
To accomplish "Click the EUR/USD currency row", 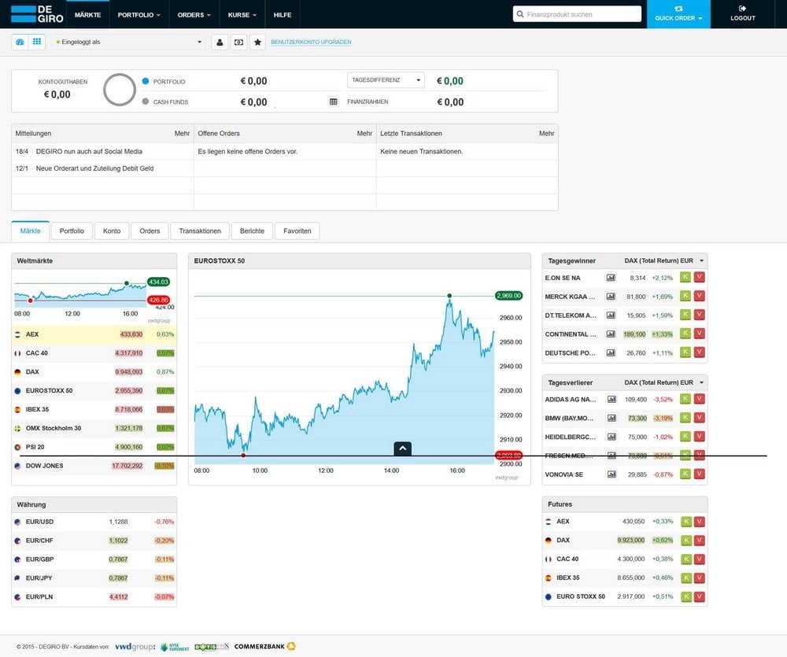I will coord(94,522).
